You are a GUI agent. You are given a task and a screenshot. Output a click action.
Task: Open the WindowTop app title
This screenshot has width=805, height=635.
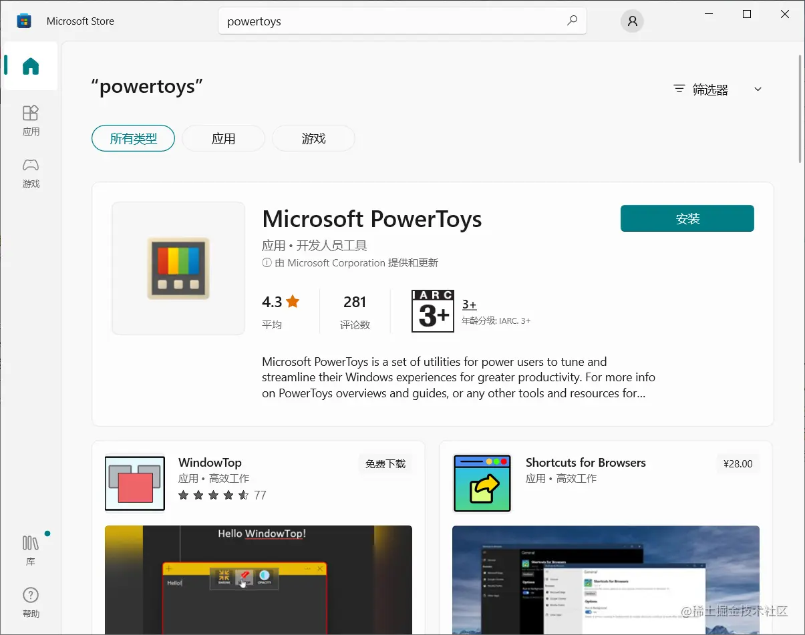[x=210, y=463]
